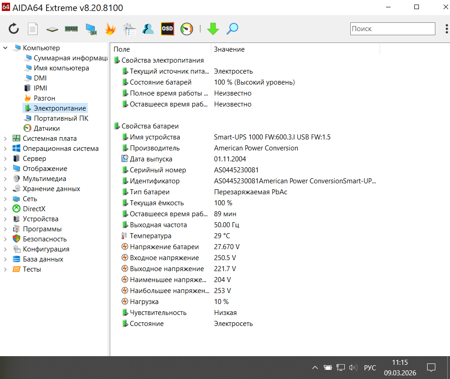This screenshot has width=450, height=379.
Task: Expand the Системная плата node
Action: coord(5,139)
